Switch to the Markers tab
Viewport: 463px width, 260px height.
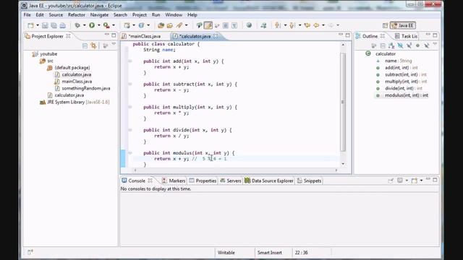pyautogui.click(x=174, y=181)
